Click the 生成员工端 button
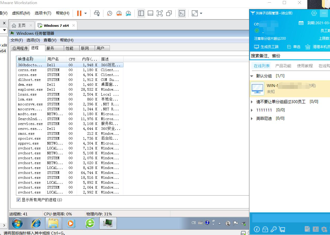Screen dimensions: 330x235 point(266,47)
